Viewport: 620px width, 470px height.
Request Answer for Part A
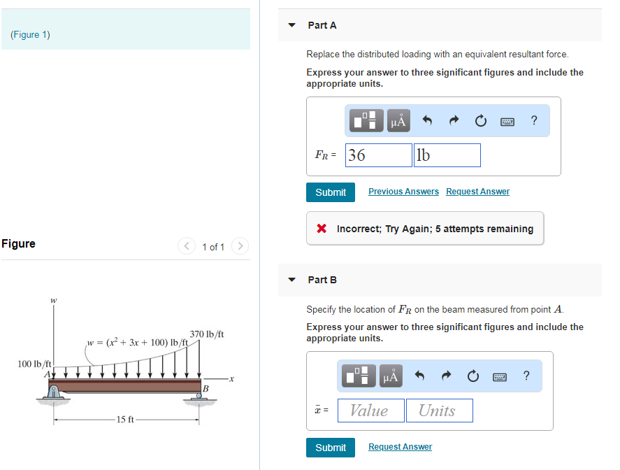point(477,191)
